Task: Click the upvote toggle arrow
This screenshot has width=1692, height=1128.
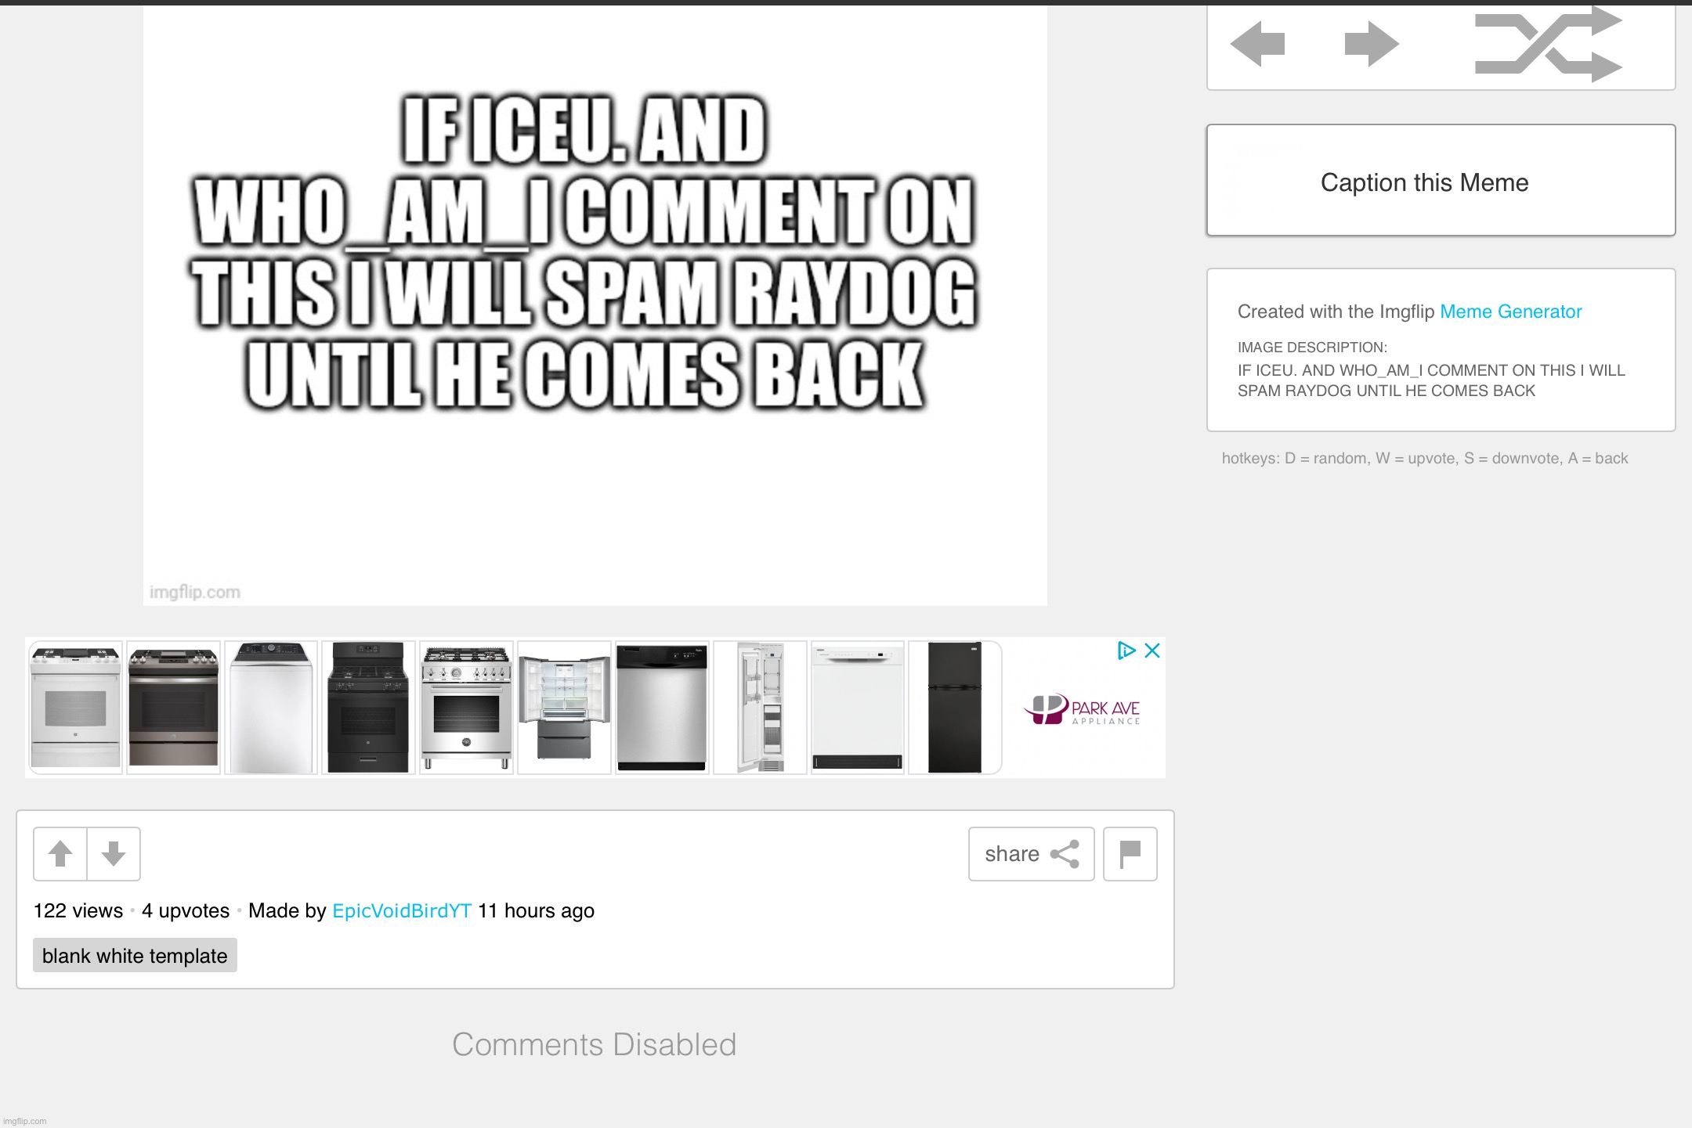Action: pos(60,853)
